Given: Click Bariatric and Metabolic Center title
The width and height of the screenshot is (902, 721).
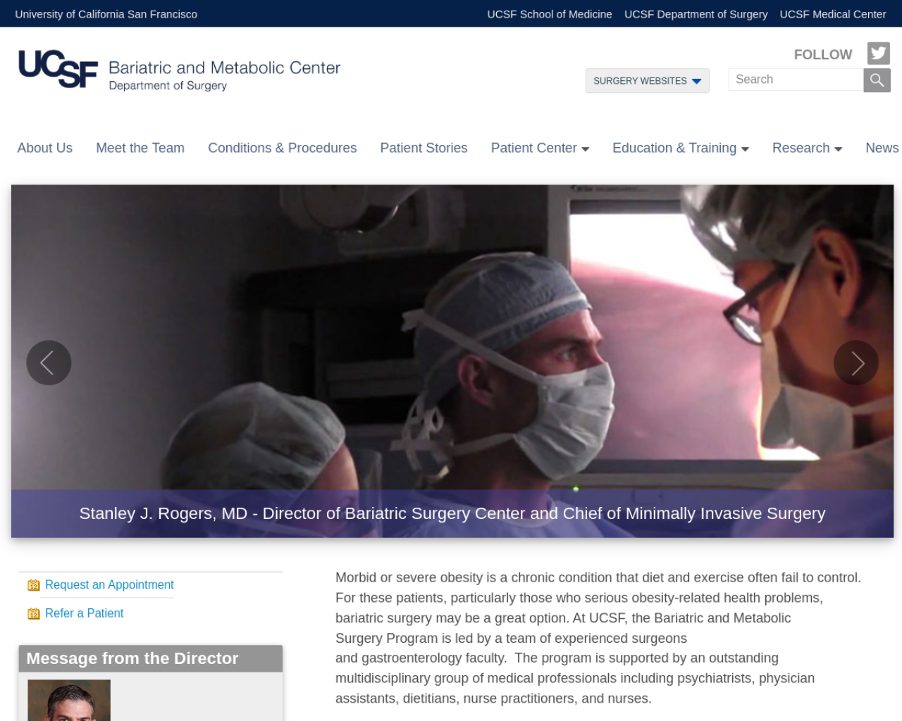Looking at the screenshot, I should pos(224,68).
